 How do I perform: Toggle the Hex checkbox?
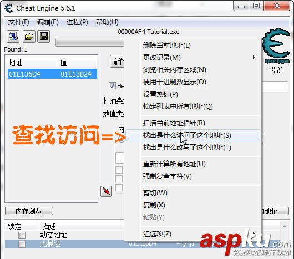[x=112, y=86]
